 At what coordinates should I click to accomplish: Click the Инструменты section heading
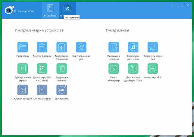(x=117, y=30)
